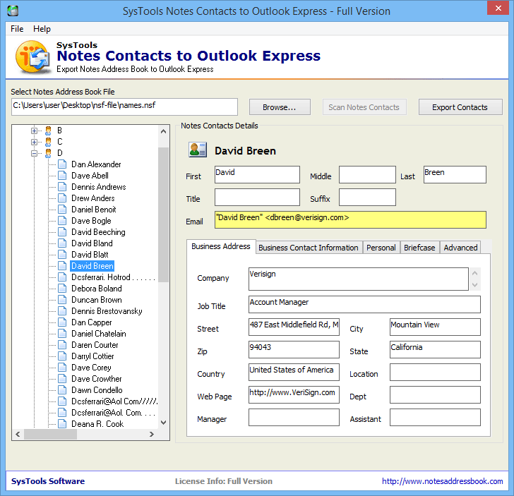Open the Help menu
514x496 pixels.
pos(42,29)
